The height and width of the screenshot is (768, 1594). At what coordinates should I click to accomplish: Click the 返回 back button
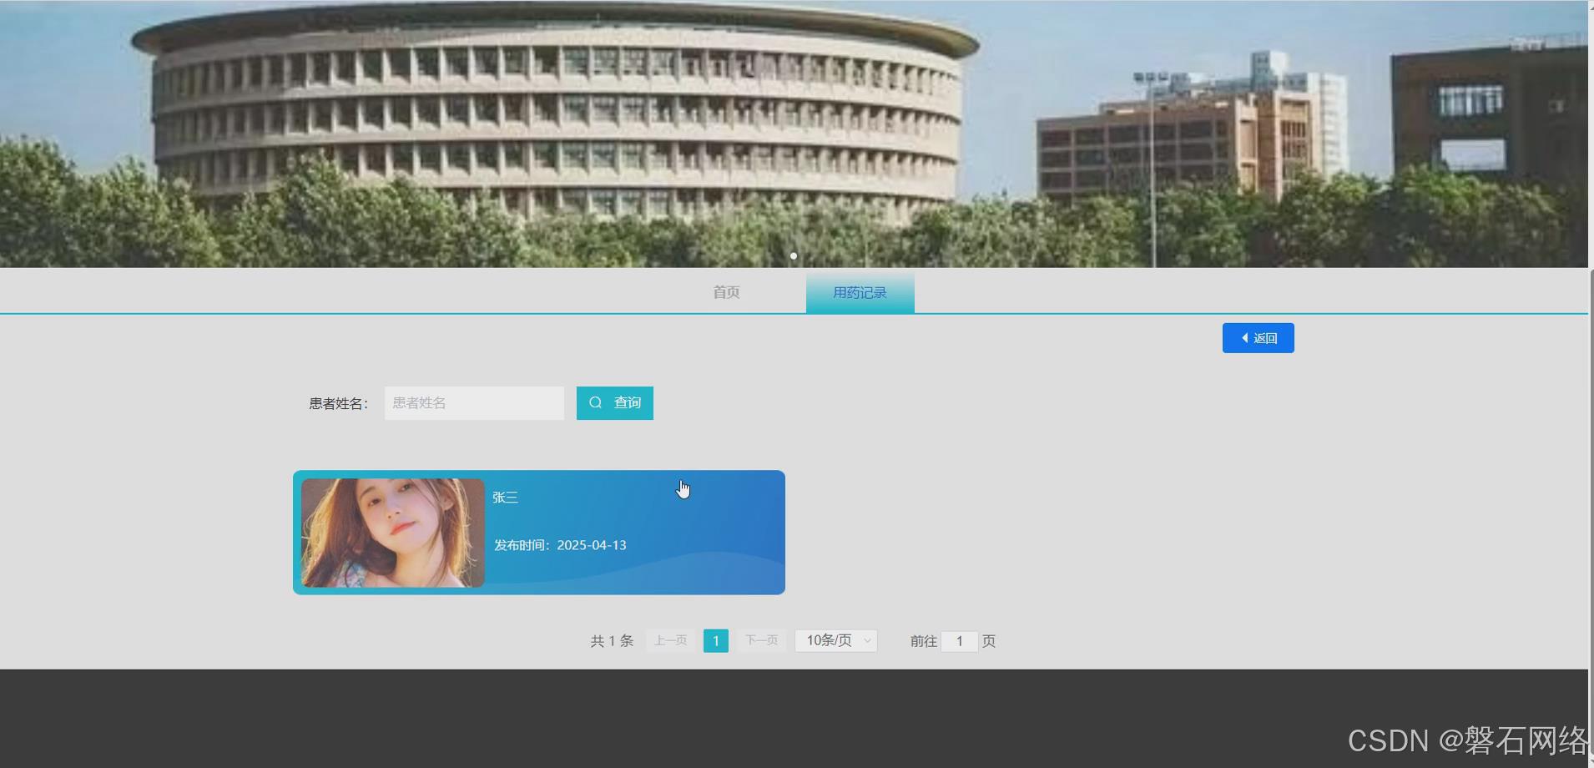click(x=1258, y=338)
